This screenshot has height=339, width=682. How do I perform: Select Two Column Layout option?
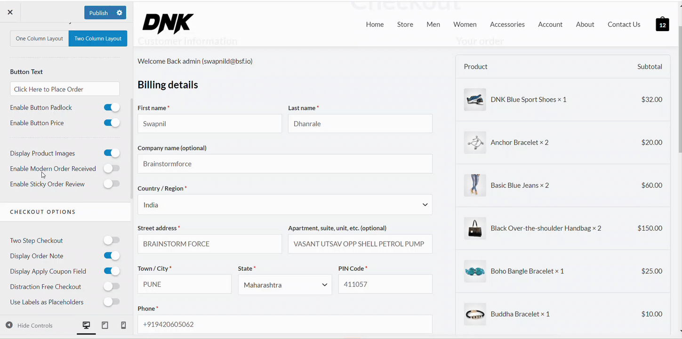(x=98, y=39)
